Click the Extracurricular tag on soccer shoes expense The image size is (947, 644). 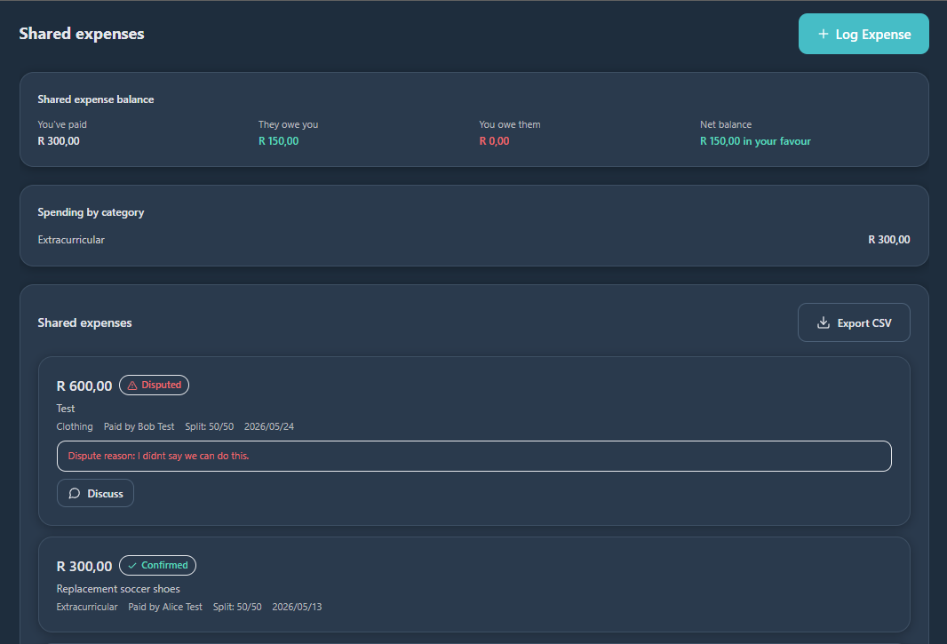(x=87, y=607)
